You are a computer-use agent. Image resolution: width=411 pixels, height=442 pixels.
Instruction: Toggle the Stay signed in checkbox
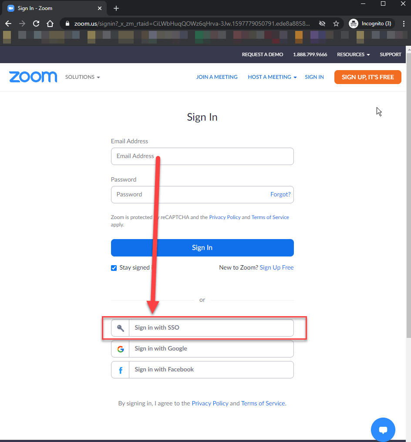tap(114, 268)
